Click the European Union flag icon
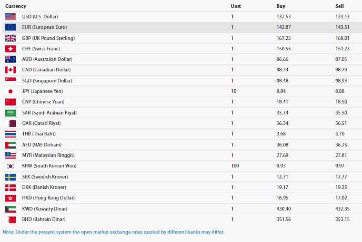This screenshot has width=362, height=242. (x=11, y=27)
